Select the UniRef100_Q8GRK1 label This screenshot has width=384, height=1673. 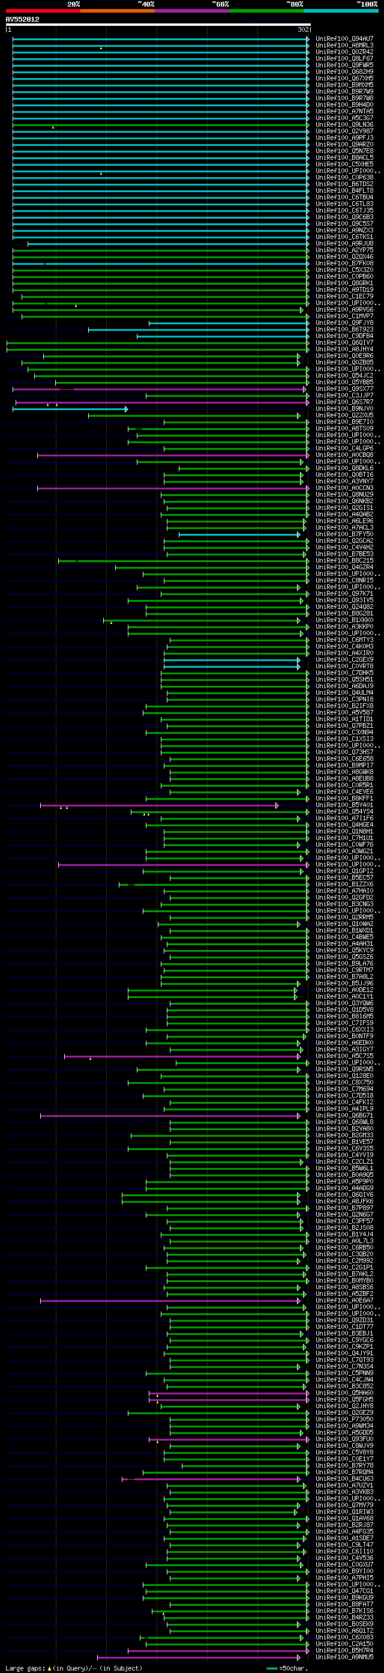click(x=344, y=283)
